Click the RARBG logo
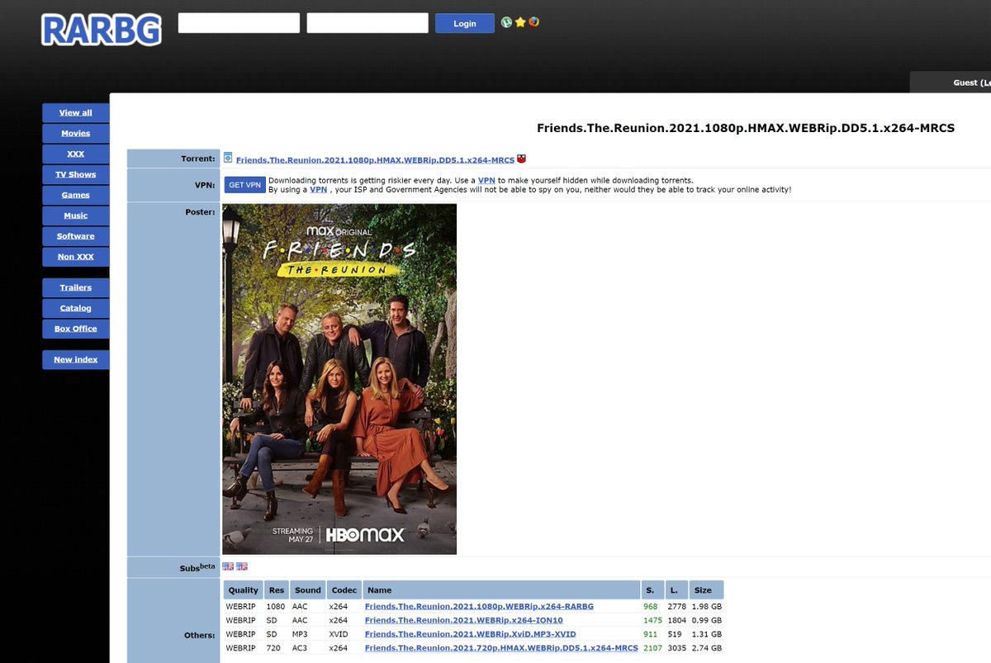The height and width of the screenshot is (663, 991). point(102,29)
